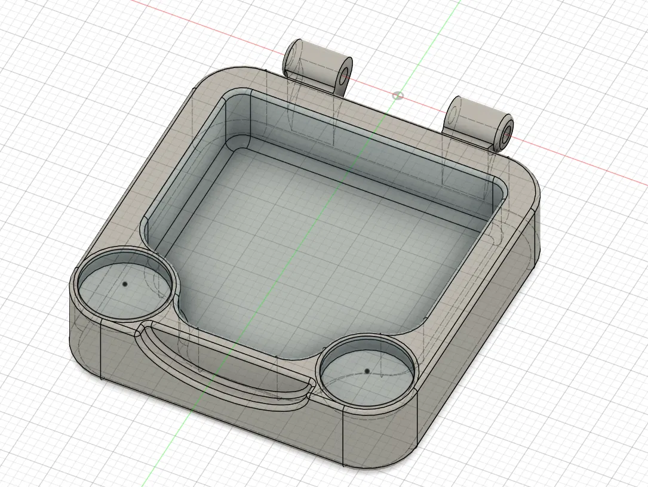The image size is (648, 487).
Task: Select the left hinge knuckle's pin hole
Action: (344, 75)
